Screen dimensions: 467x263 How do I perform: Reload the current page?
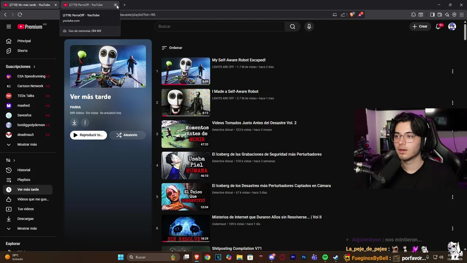pyautogui.click(x=20, y=15)
